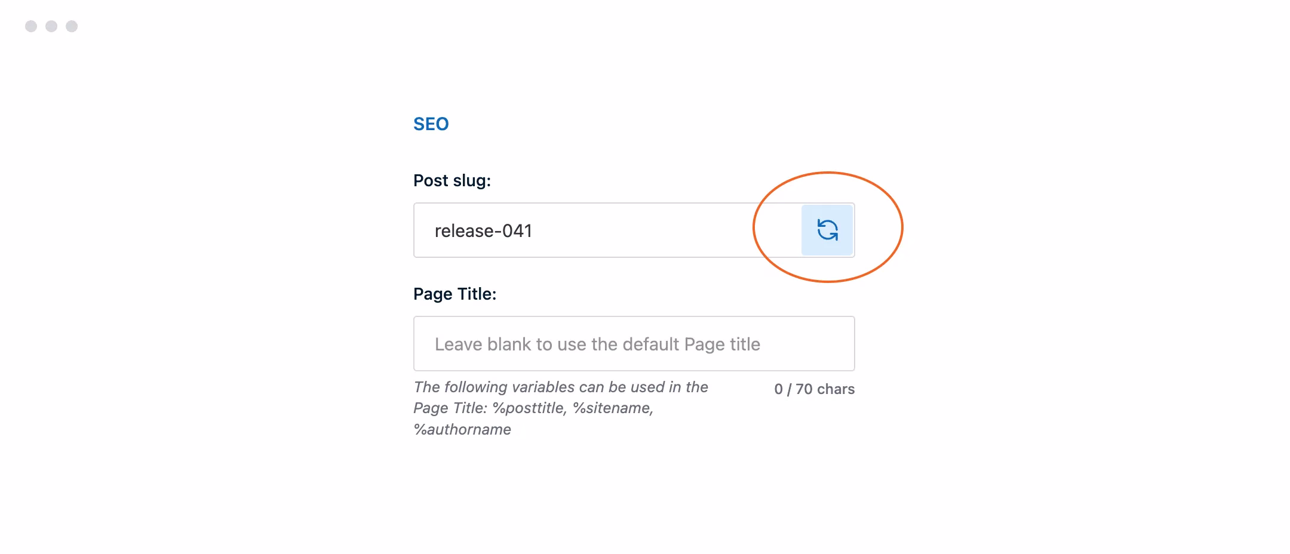
Task: Click the %sitename variable in the hint
Action: (x=613, y=408)
